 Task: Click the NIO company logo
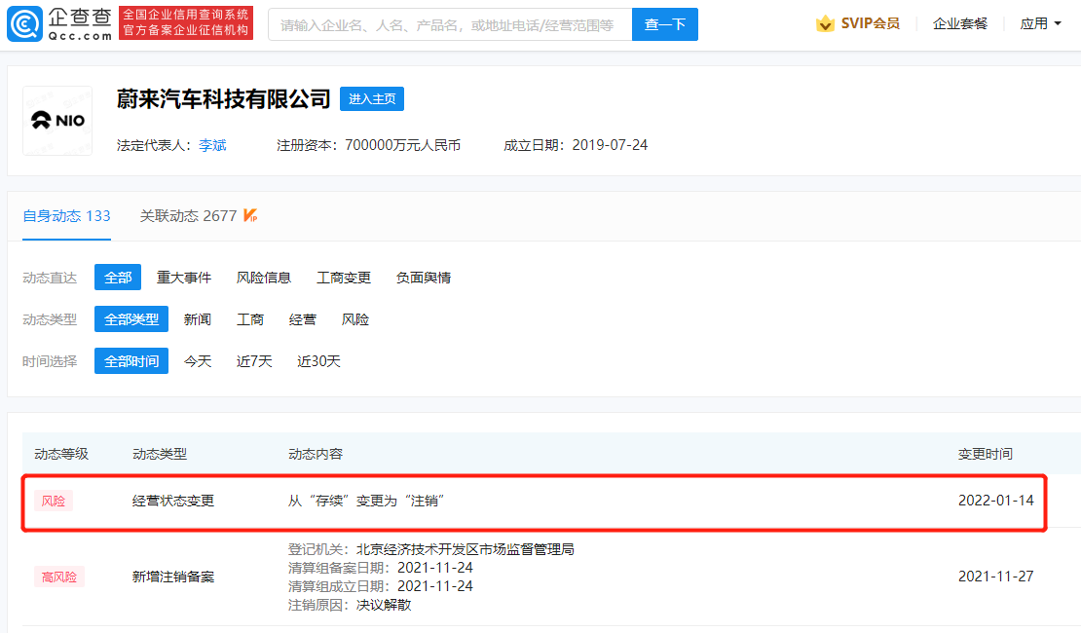coord(56,120)
